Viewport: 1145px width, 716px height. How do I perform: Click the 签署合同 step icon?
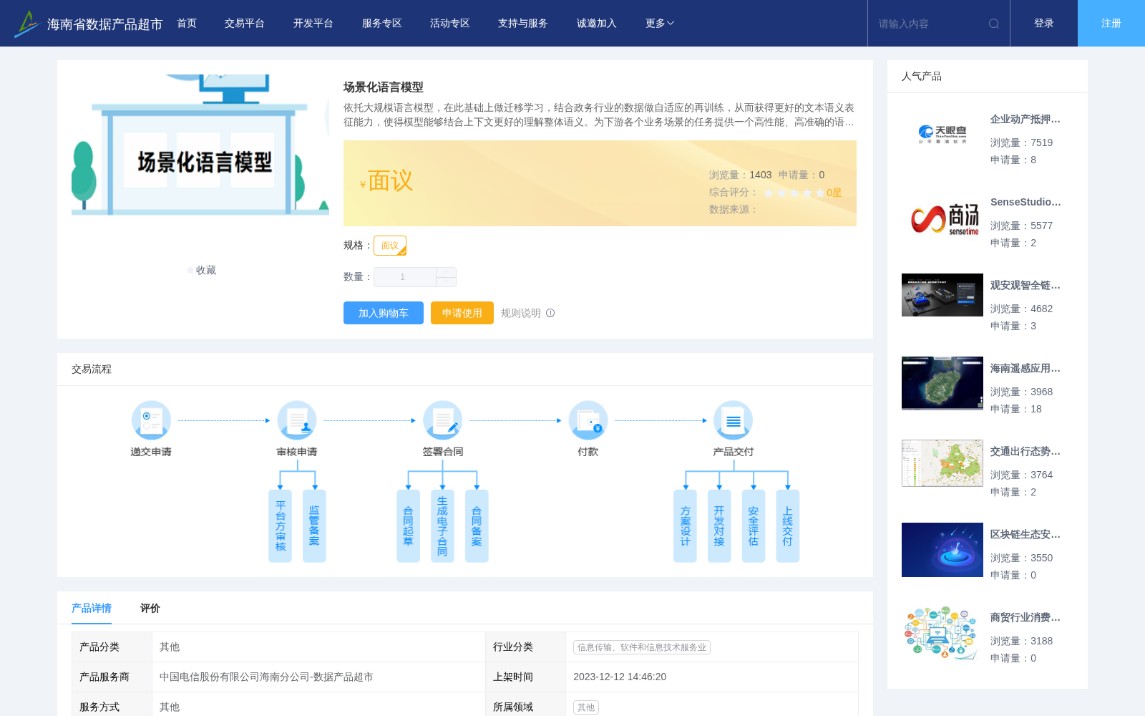tap(442, 420)
